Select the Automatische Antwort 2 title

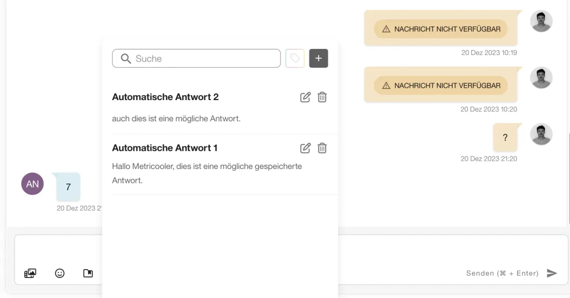(165, 97)
